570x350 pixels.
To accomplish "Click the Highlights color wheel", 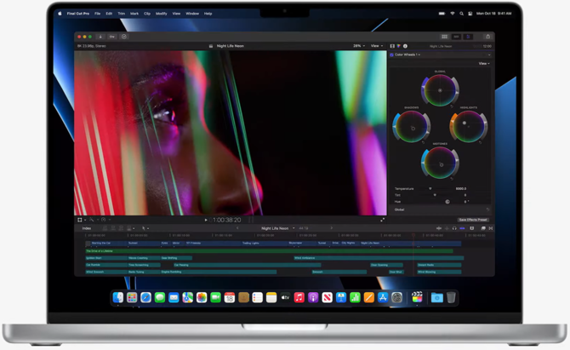I will pos(469,127).
